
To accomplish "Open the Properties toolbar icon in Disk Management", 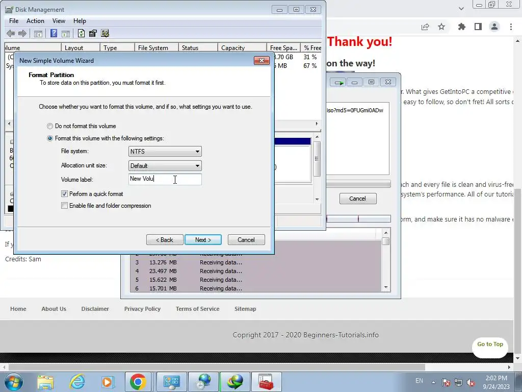I will pyautogui.click(x=93, y=33).
